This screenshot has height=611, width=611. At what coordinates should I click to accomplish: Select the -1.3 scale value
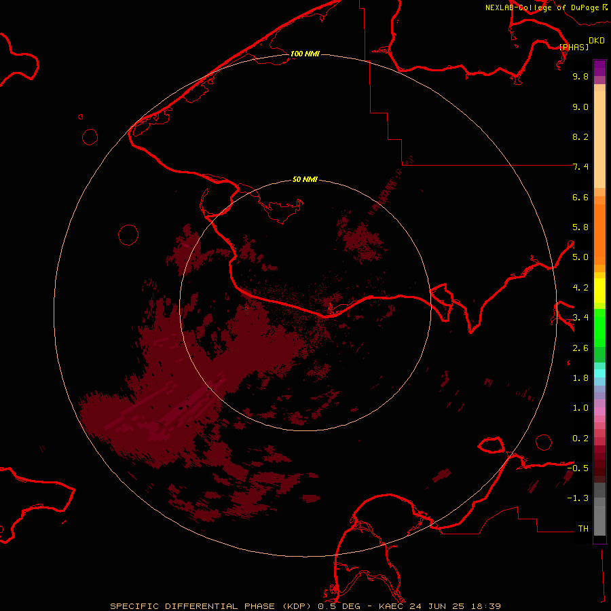pos(578,498)
